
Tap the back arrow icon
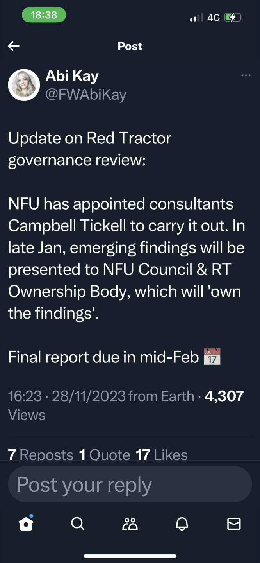[14, 46]
